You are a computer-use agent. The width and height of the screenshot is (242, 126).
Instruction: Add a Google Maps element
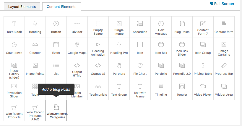(x=77, y=48)
